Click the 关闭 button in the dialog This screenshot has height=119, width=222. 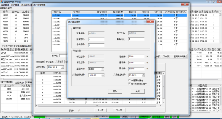138,91
